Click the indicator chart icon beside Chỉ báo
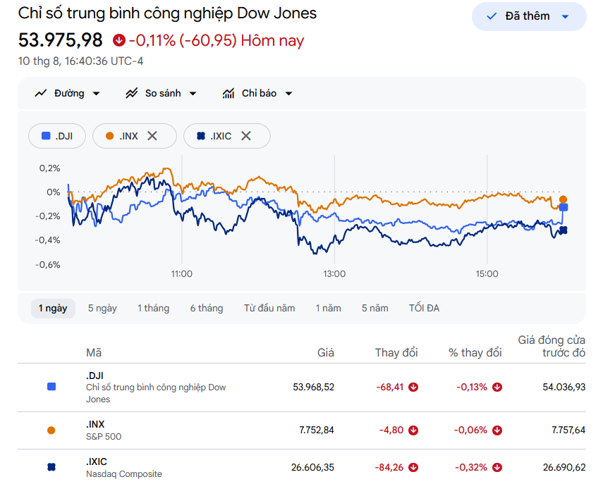This screenshot has height=484, width=603. [228, 93]
